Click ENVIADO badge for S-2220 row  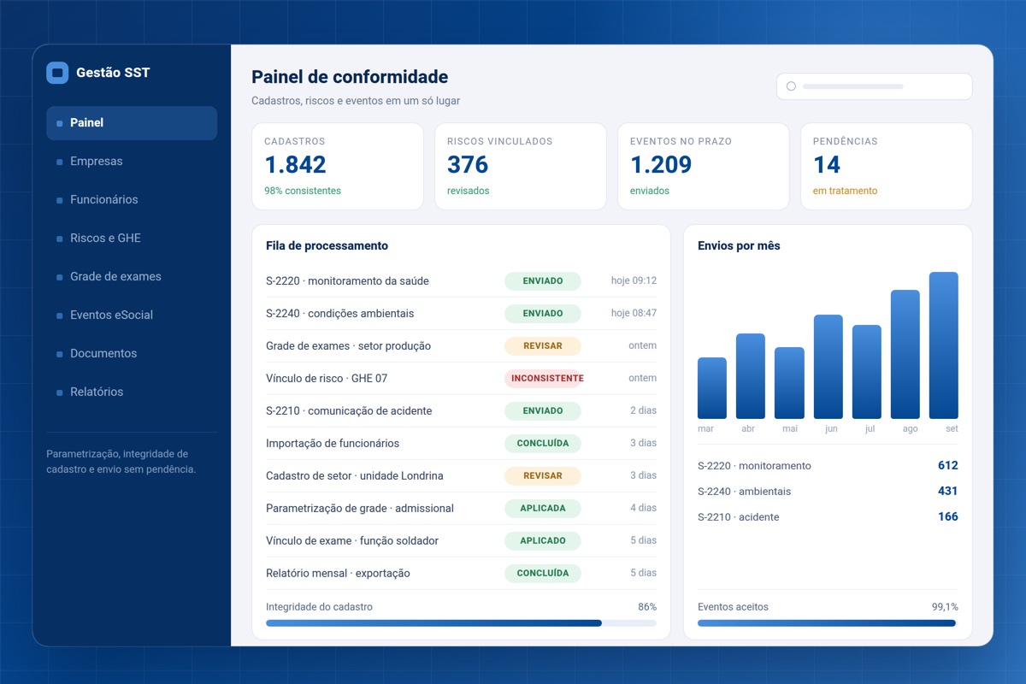[x=543, y=281]
